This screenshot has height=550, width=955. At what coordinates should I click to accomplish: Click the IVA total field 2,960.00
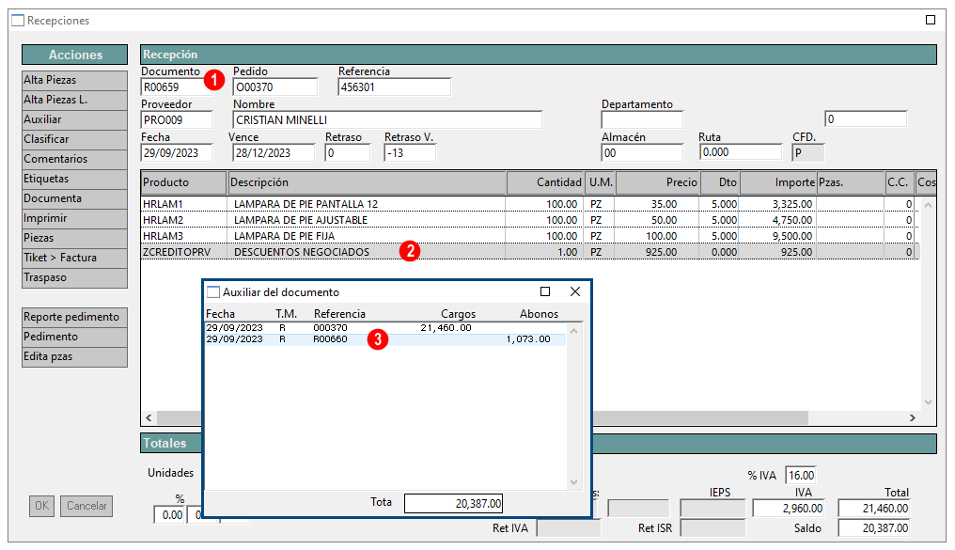pyautogui.click(x=789, y=508)
